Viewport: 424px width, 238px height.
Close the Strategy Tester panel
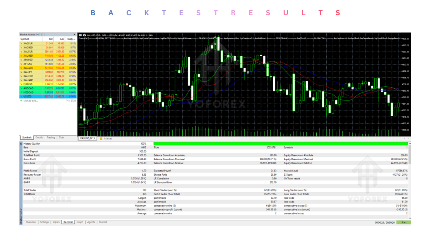[21, 144]
